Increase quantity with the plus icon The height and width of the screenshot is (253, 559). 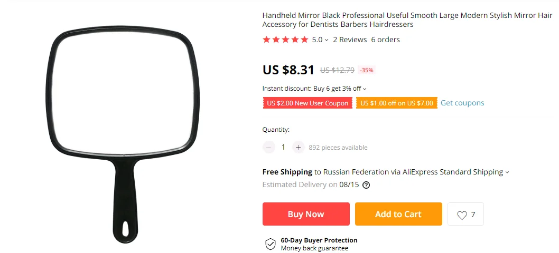[299, 147]
